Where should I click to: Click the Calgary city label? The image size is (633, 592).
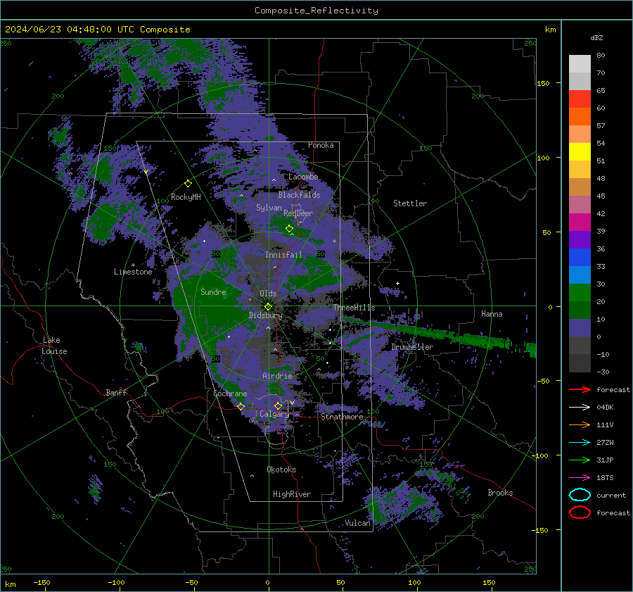tap(274, 414)
